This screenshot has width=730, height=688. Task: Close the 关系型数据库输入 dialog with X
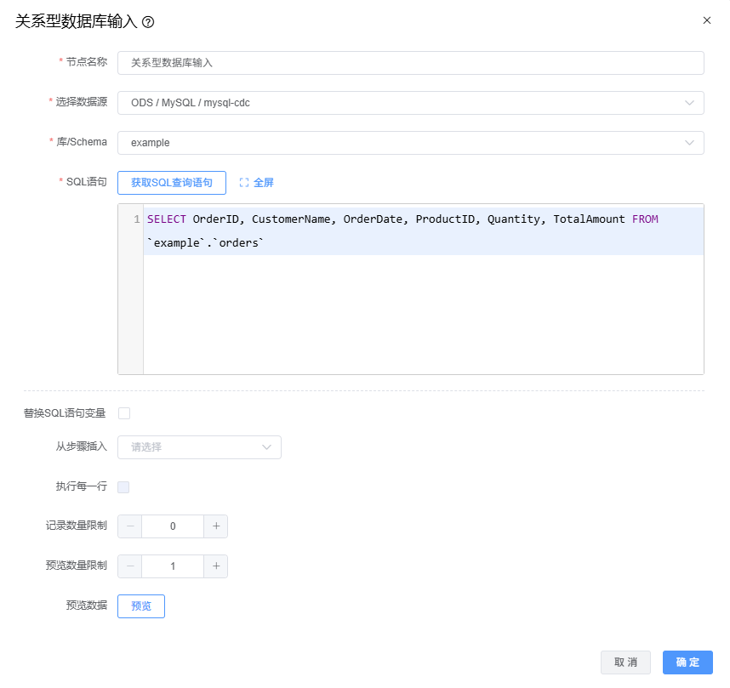click(706, 20)
